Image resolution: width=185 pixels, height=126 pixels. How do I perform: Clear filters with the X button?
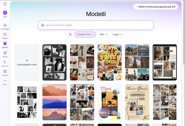[x=70, y=34]
